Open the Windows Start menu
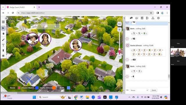This screenshot has height=105, width=186. click(34, 97)
